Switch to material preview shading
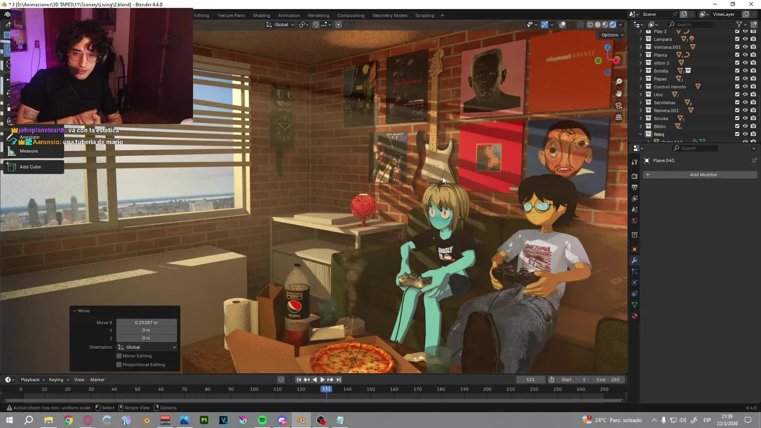 [605, 24]
